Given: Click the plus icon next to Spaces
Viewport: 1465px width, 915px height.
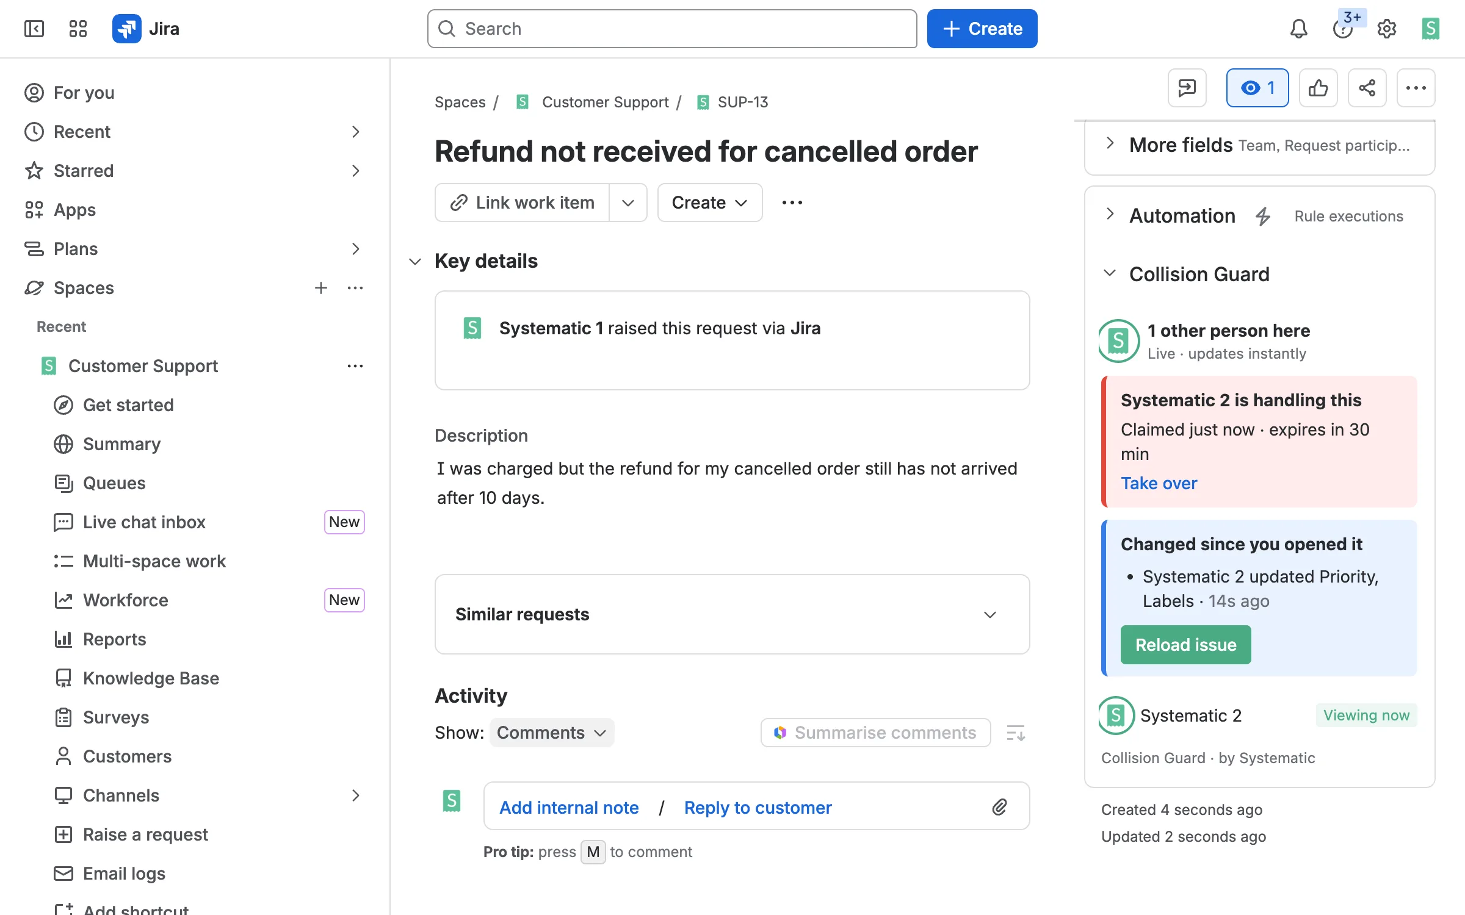Looking at the screenshot, I should tap(321, 288).
